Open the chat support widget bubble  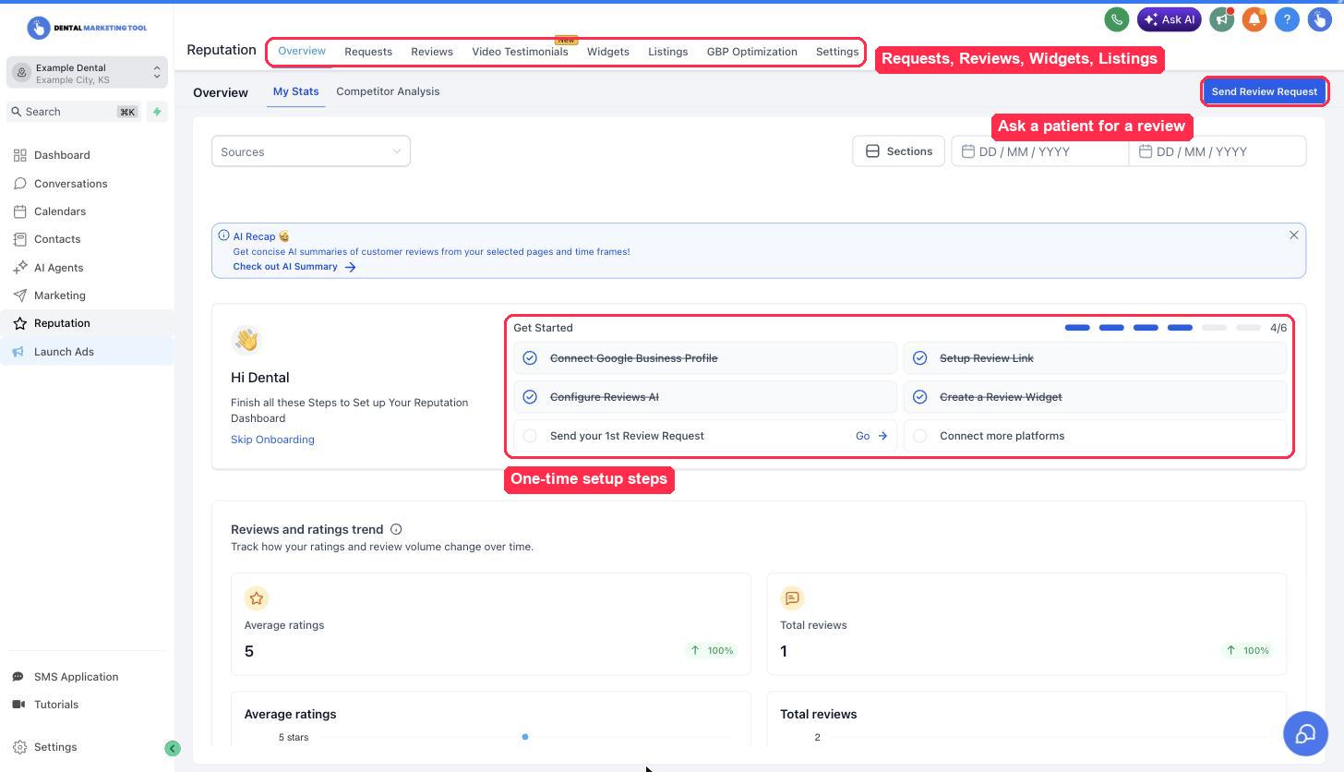[1305, 733]
